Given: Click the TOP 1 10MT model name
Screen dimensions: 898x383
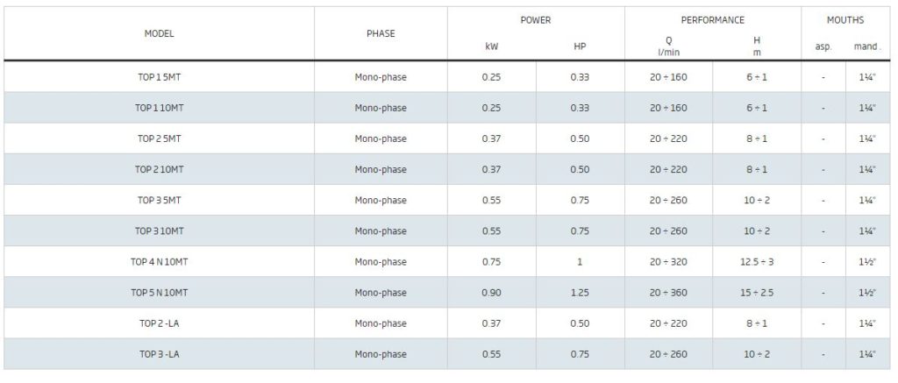Looking at the screenshot, I should [x=159, y=108].
